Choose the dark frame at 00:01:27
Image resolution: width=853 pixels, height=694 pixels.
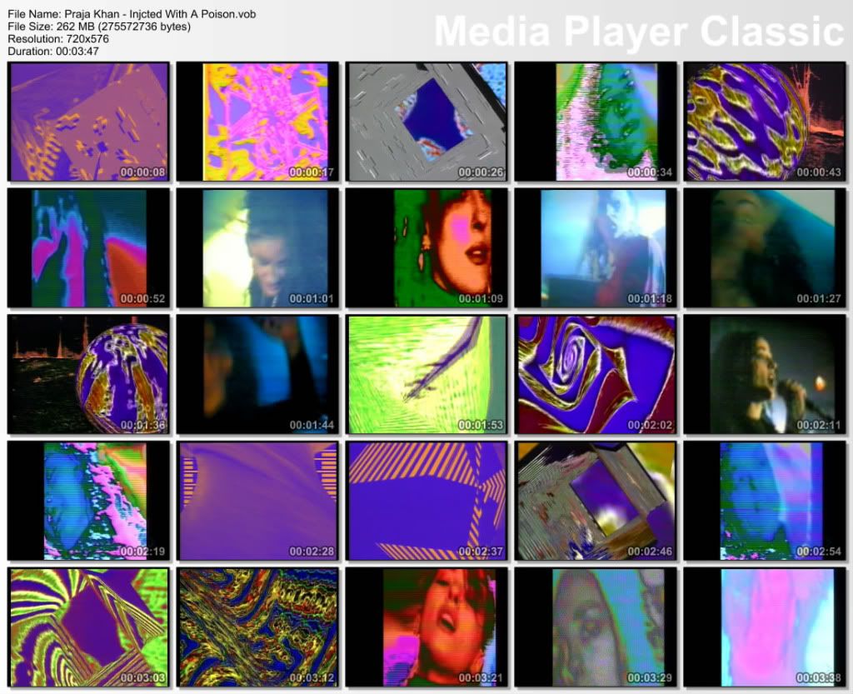click(765, 248)
